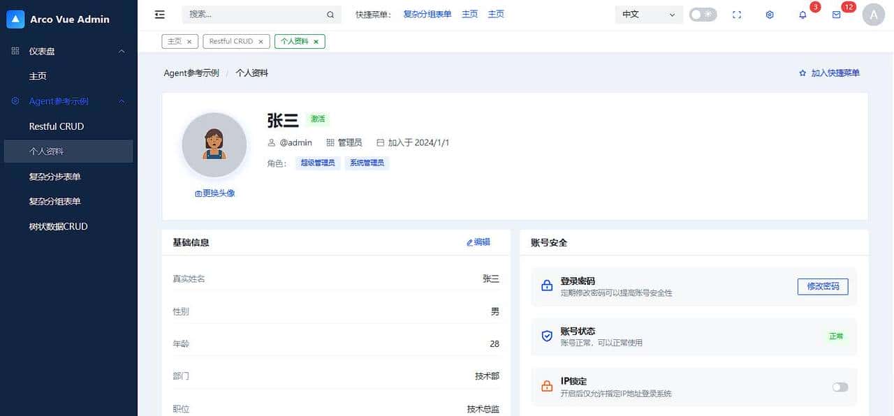Click the star icon beside 加入快捷菜单
The width and height of the screenshot is (894, 416).
(801, 73)
